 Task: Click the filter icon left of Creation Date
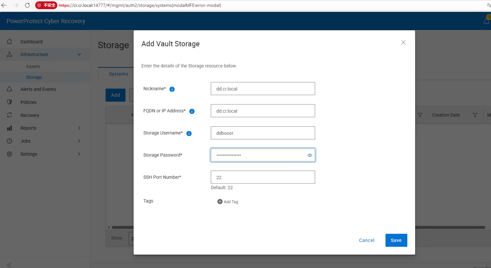(420, 115)
